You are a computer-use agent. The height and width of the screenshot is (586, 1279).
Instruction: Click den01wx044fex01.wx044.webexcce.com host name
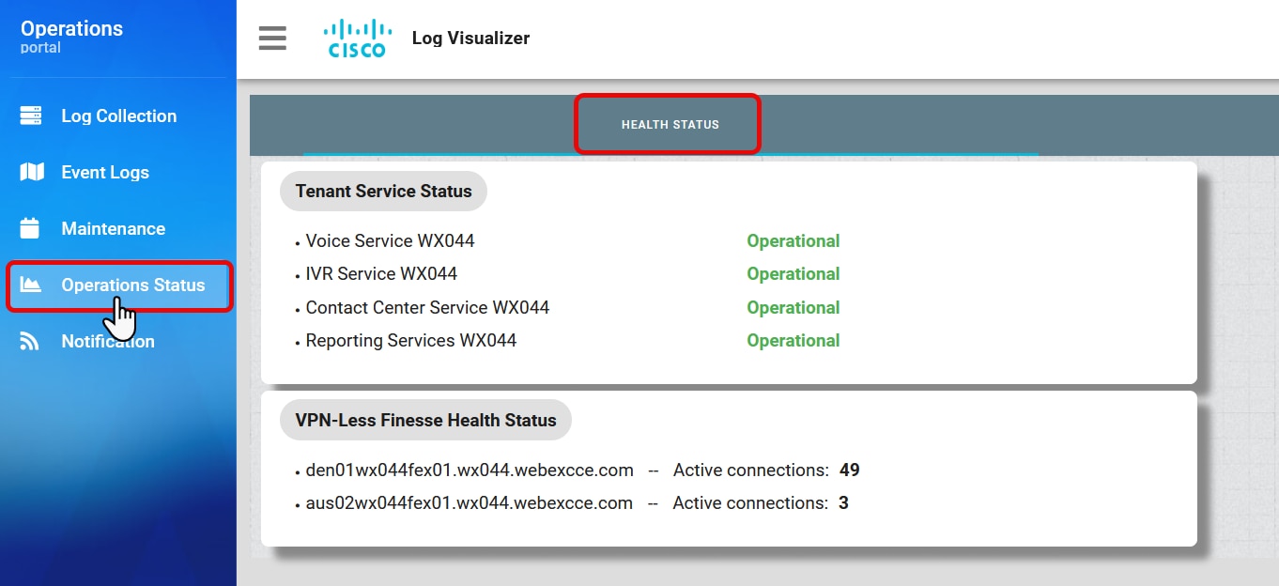[470, 470]
